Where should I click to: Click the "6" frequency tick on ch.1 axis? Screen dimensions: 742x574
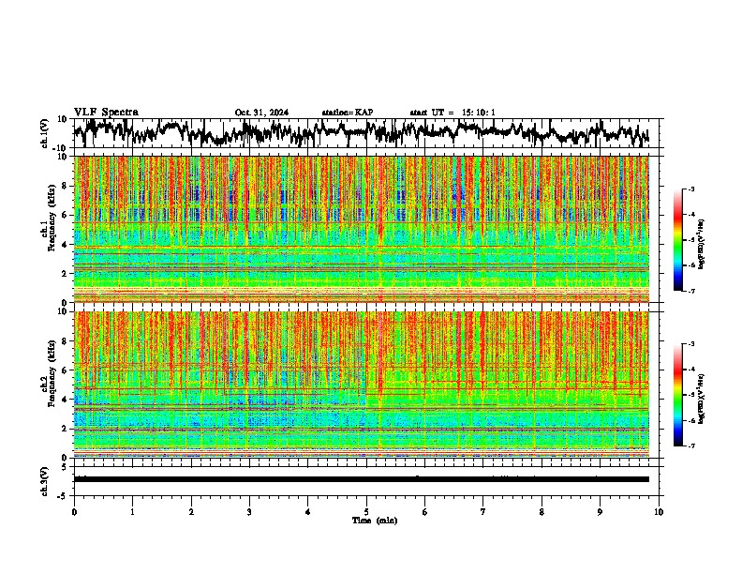[x=65, y=215]
